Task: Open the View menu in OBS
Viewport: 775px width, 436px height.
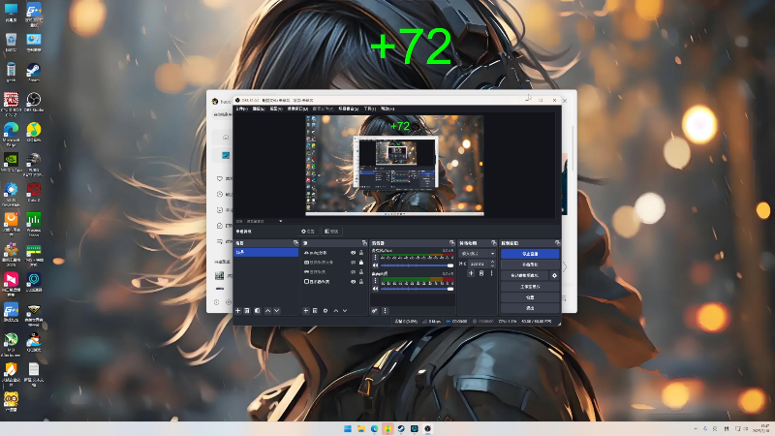Action: coord(276,109)
